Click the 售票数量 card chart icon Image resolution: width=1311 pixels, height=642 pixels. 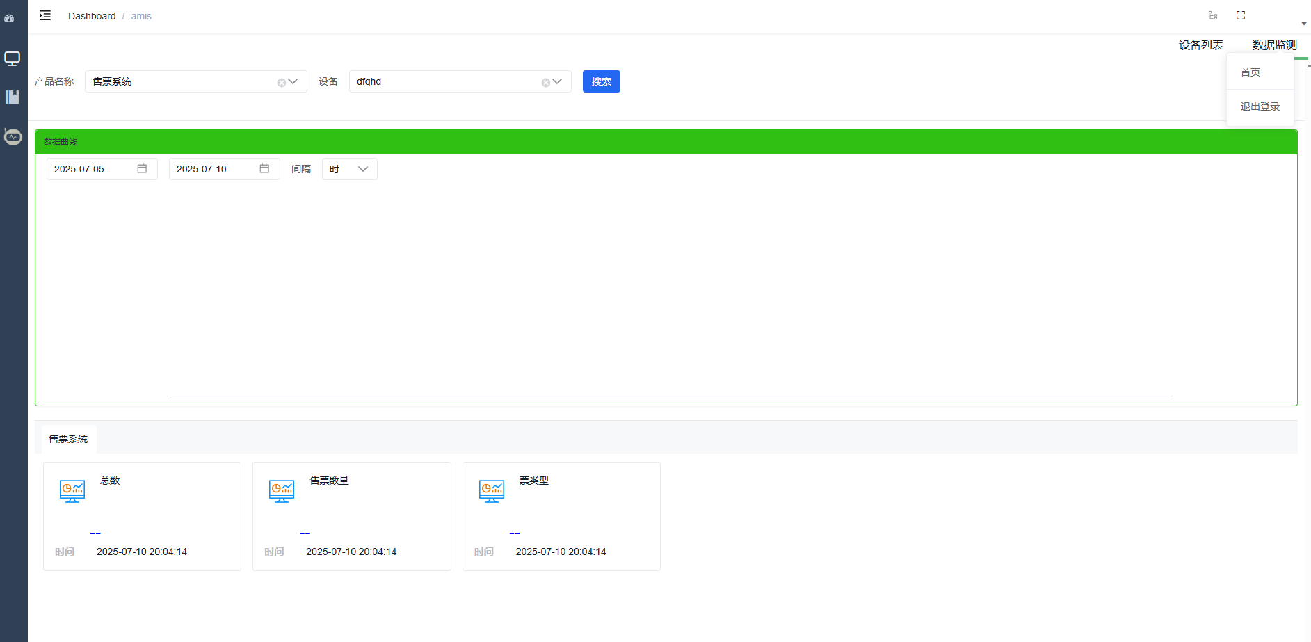(x=282, y=491)
